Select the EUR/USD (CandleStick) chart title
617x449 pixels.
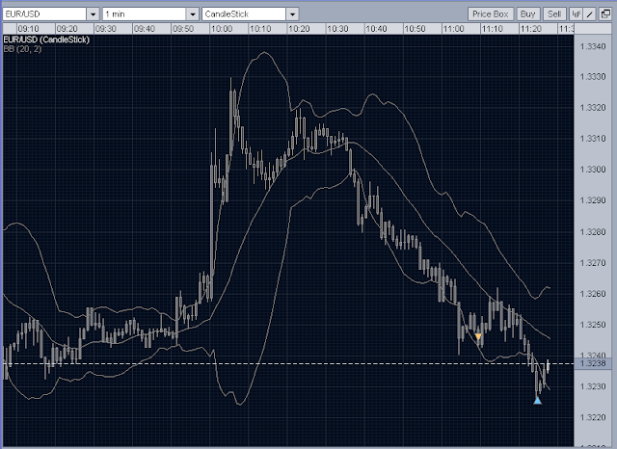coord(46,40)
